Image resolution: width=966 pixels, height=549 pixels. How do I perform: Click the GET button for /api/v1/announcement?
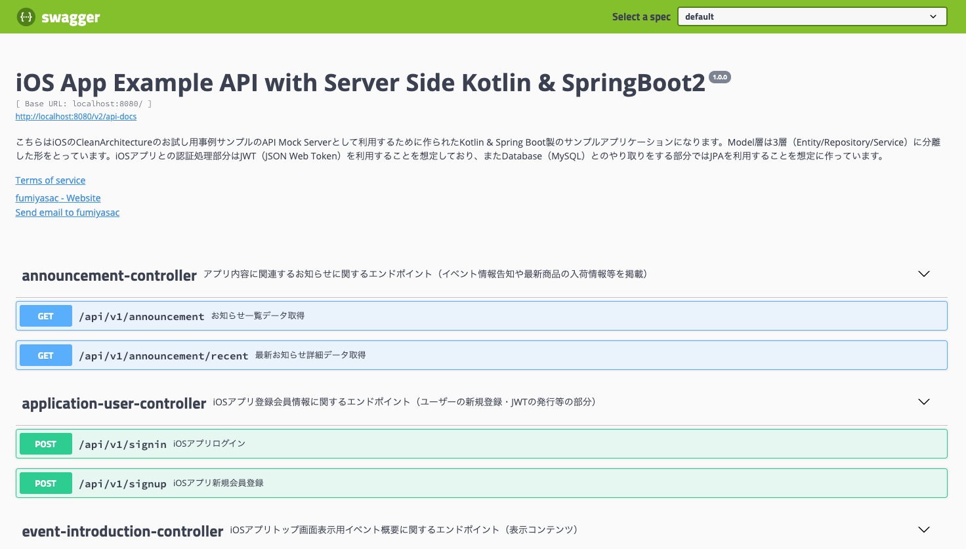click(x=46, y=316)
